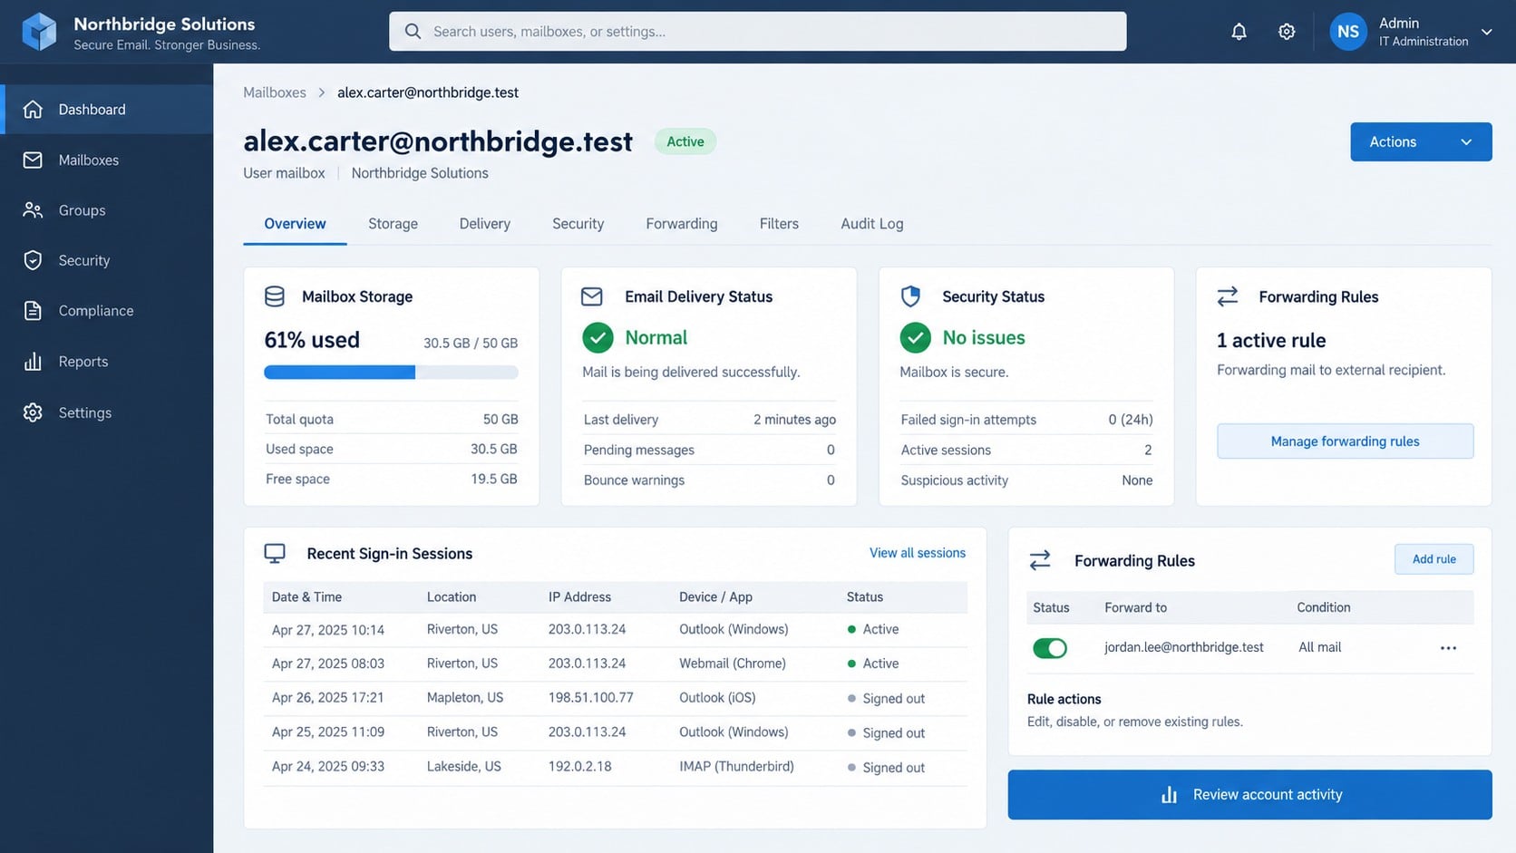Click the Security shield icon in sidebar
This screenshot has height=853, width=1516.
33,260
